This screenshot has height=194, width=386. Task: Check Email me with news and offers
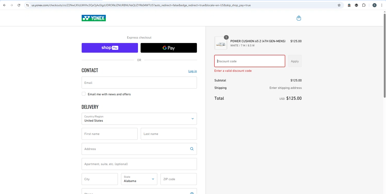(x=84, y=94)
